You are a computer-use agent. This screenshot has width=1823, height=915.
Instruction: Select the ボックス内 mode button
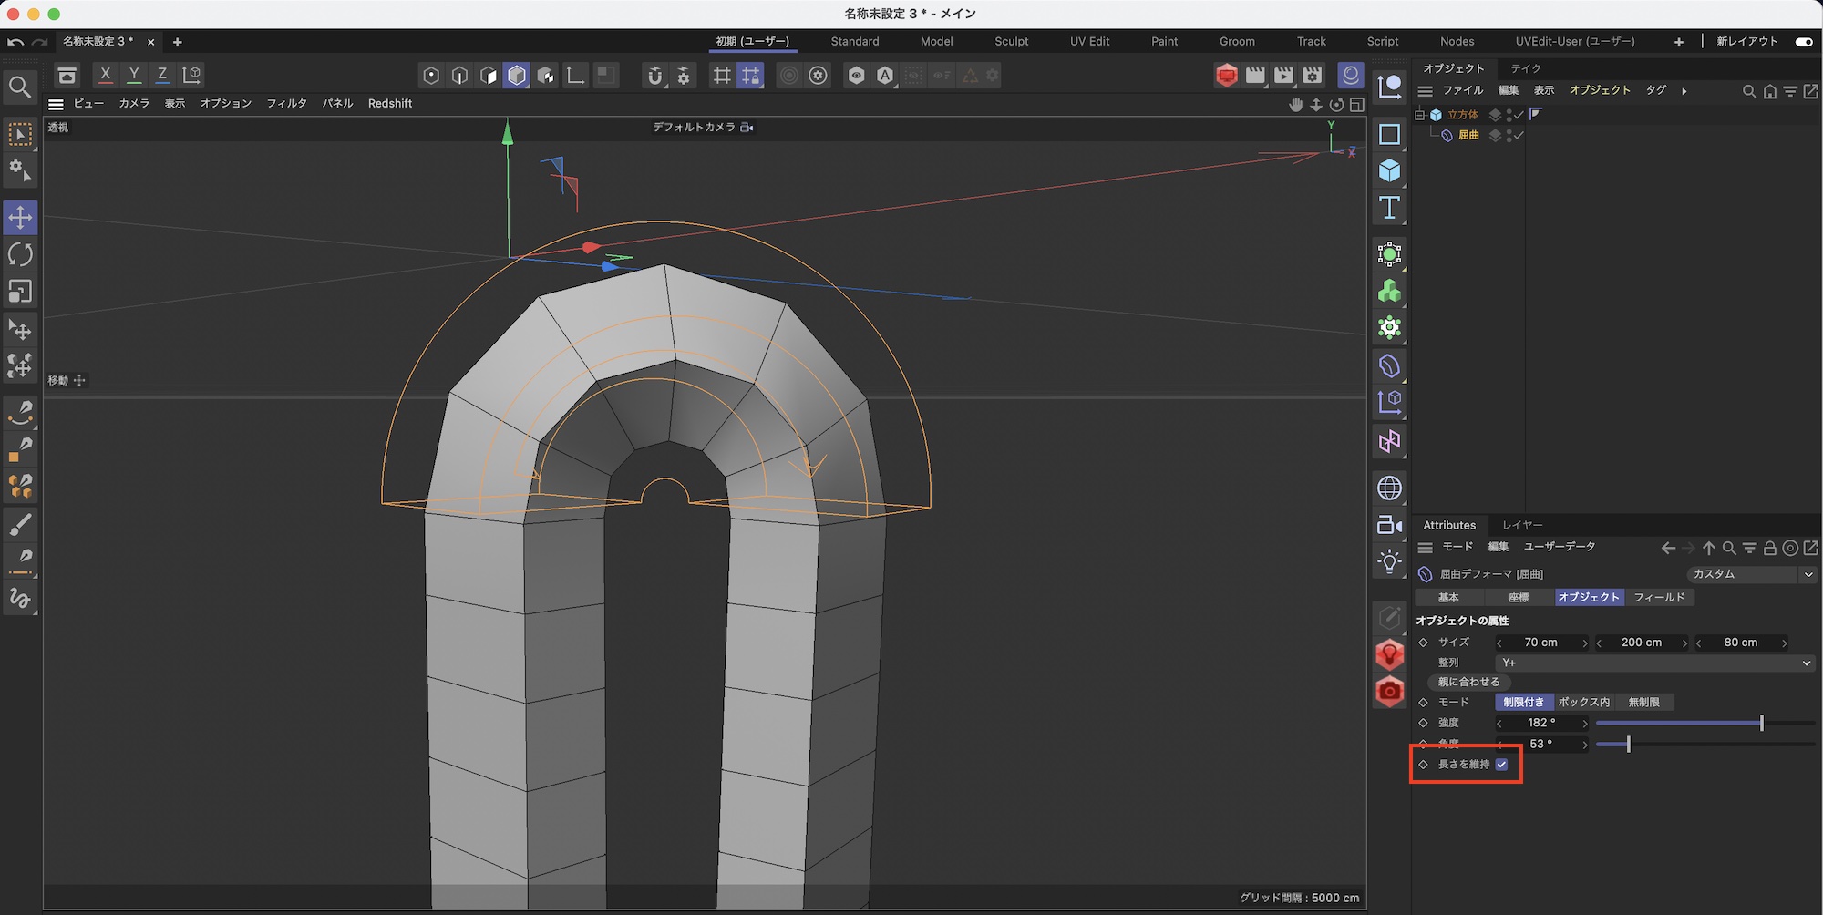1583,703
